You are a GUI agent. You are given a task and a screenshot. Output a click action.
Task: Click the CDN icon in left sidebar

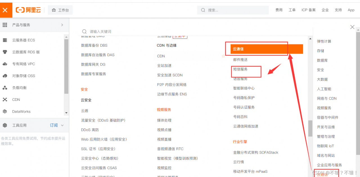pos(5,99)
